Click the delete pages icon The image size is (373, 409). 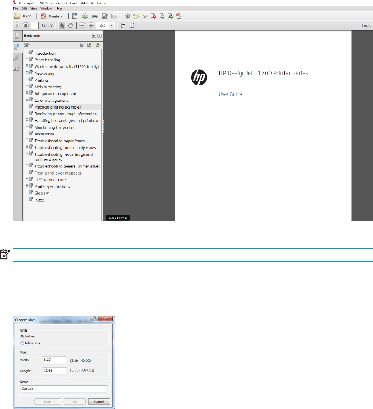point(153,16)
